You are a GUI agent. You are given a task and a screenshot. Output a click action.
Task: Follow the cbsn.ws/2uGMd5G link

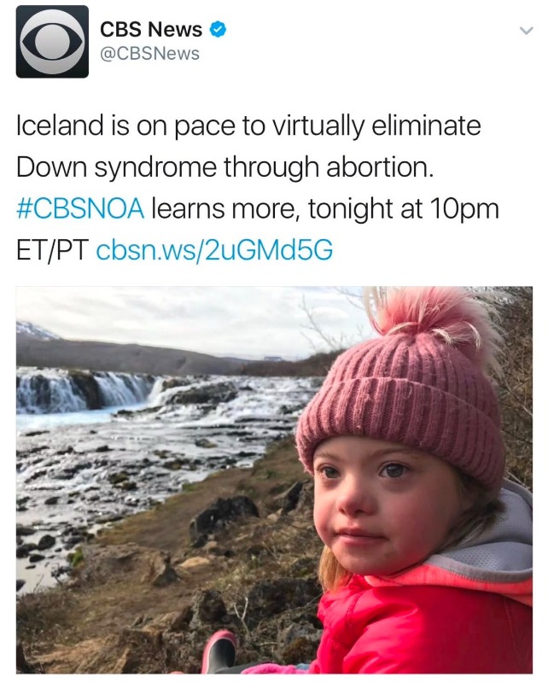(214, 249)
